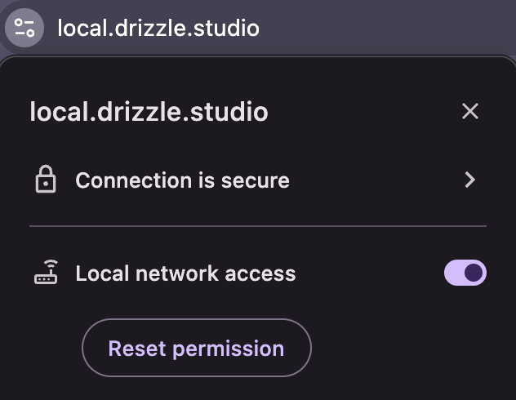Turn off the purple Local network switch
Viewport: 516px width, 400px height.
(465, 273)
